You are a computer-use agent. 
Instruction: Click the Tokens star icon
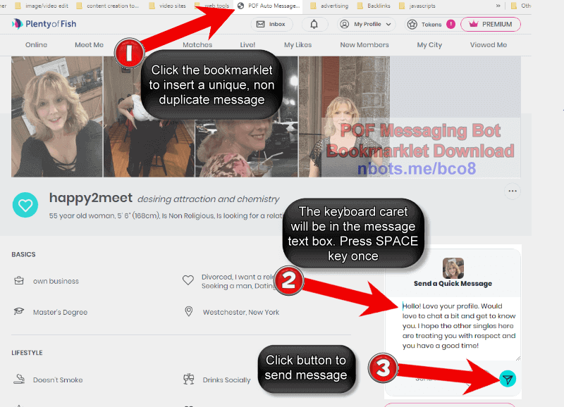tap(412, 24)
